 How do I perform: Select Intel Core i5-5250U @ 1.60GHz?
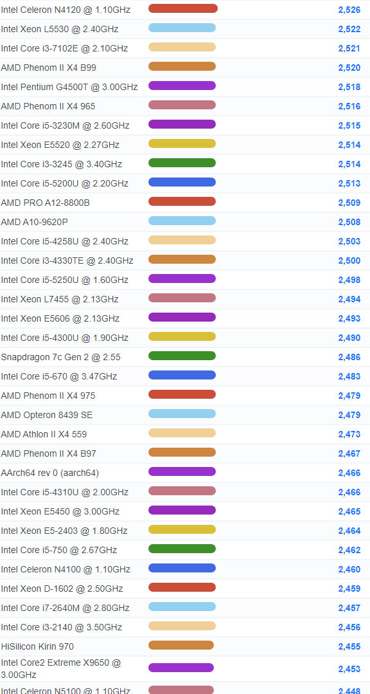coord(64,280)
